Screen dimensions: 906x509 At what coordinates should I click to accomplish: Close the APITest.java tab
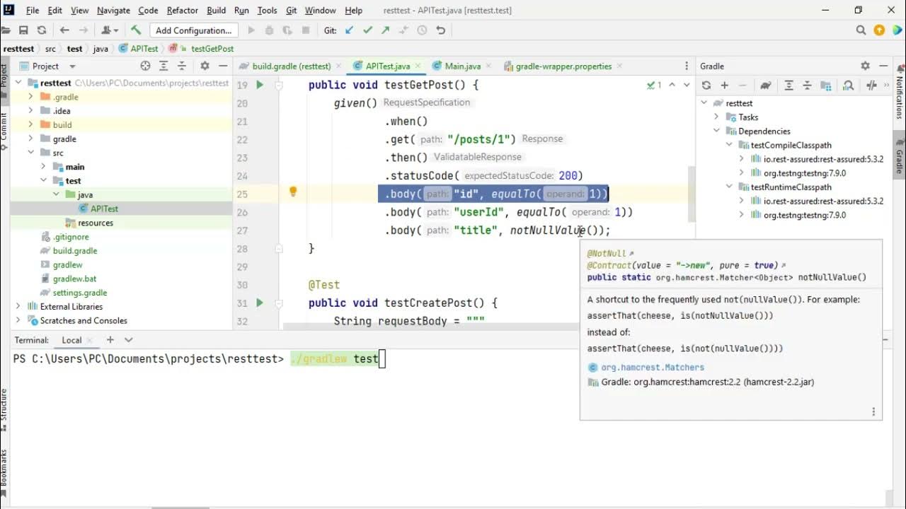coord(417,66)
